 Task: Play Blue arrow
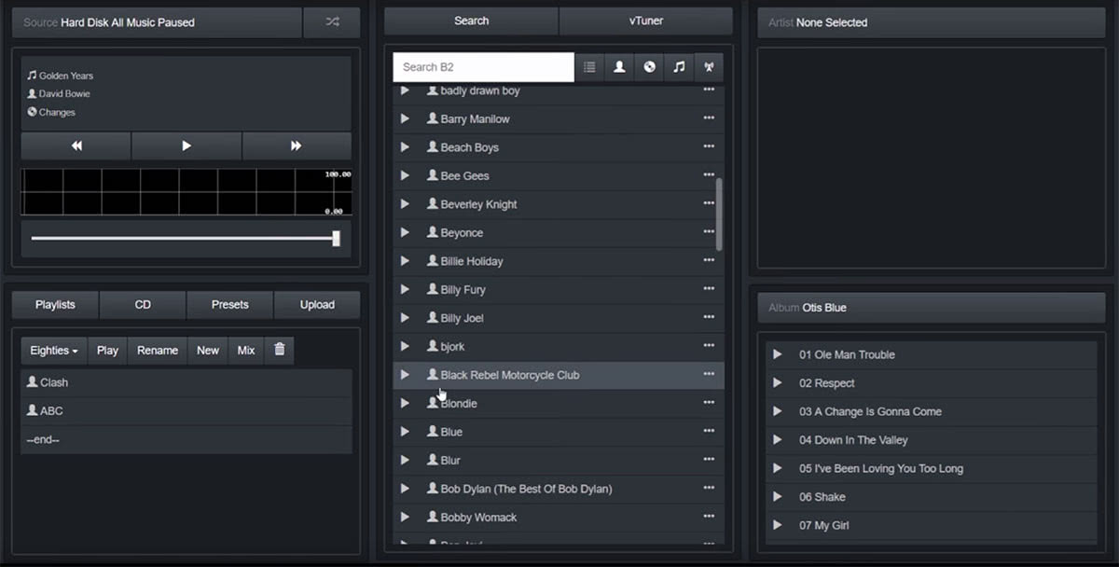pos(405,432)
